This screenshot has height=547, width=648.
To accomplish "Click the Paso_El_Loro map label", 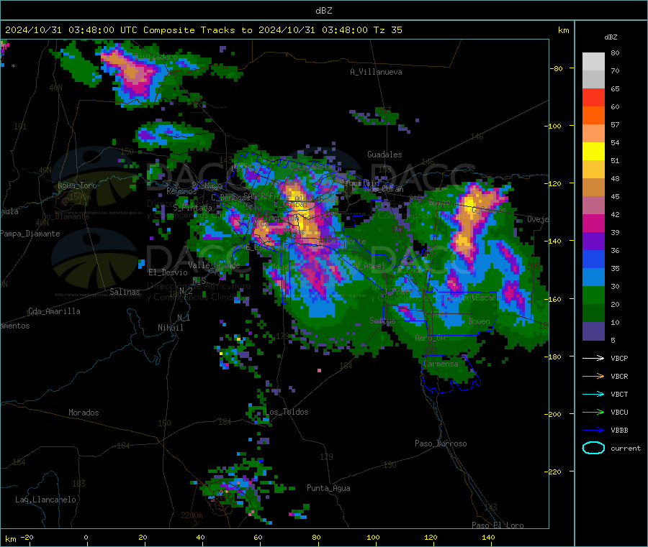I will tap(498, 525).
